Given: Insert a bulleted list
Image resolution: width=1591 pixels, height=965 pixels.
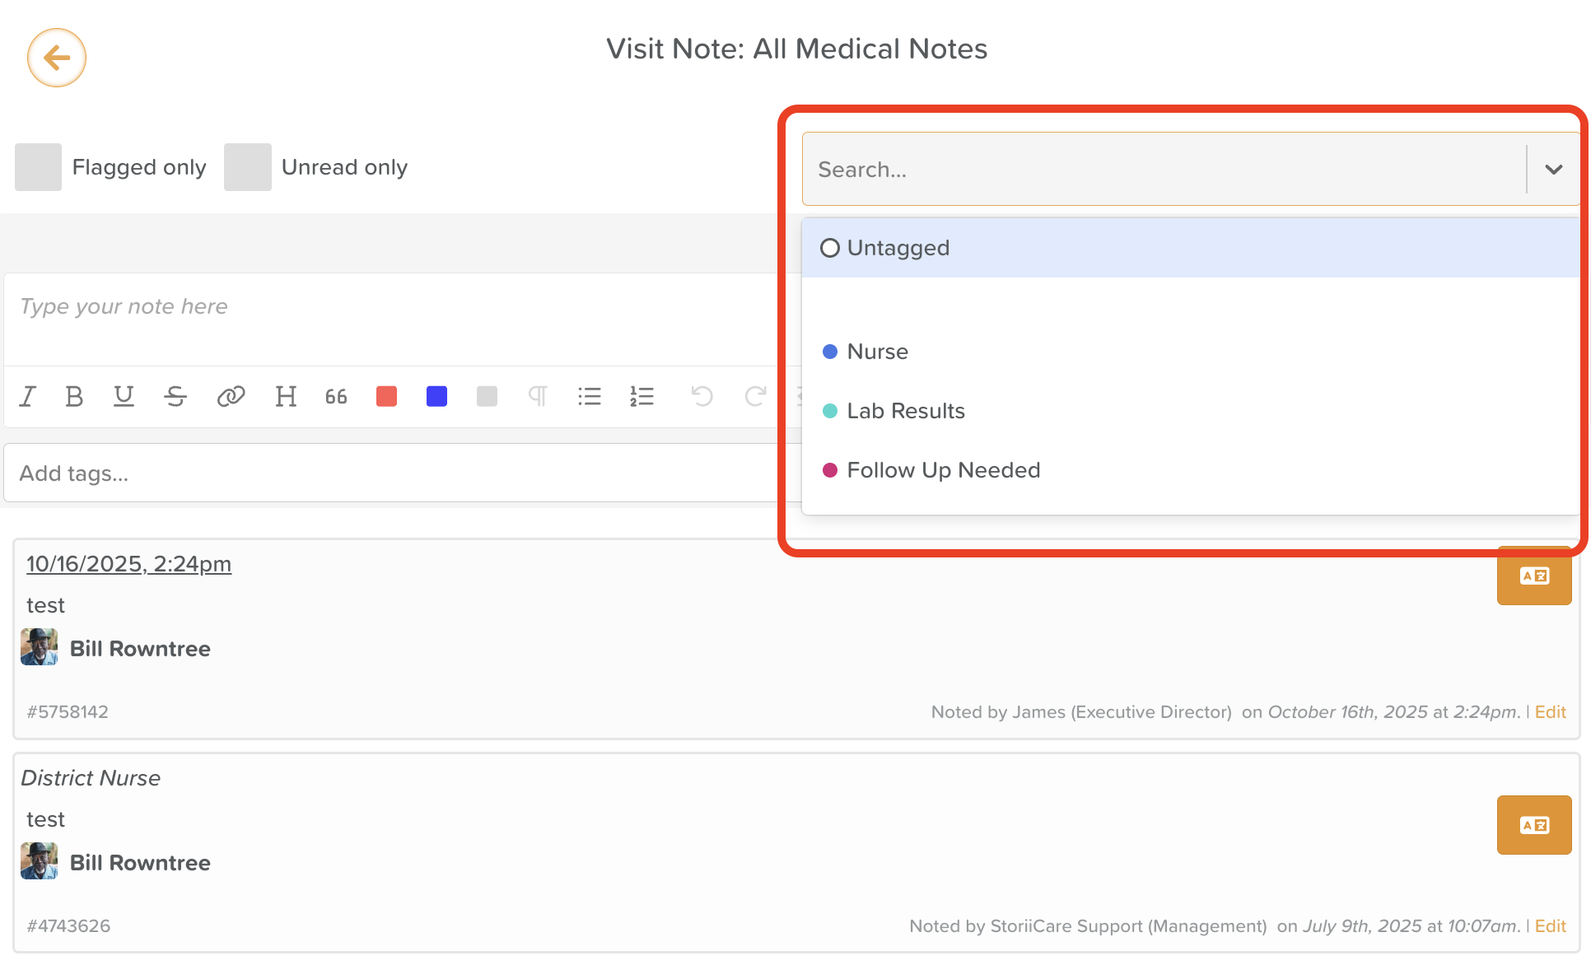Looking at the screenshot, I should click(590, 397).
